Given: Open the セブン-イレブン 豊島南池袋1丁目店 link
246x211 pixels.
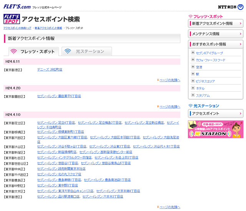Looking at the screenshot, I should coord(107,180).
